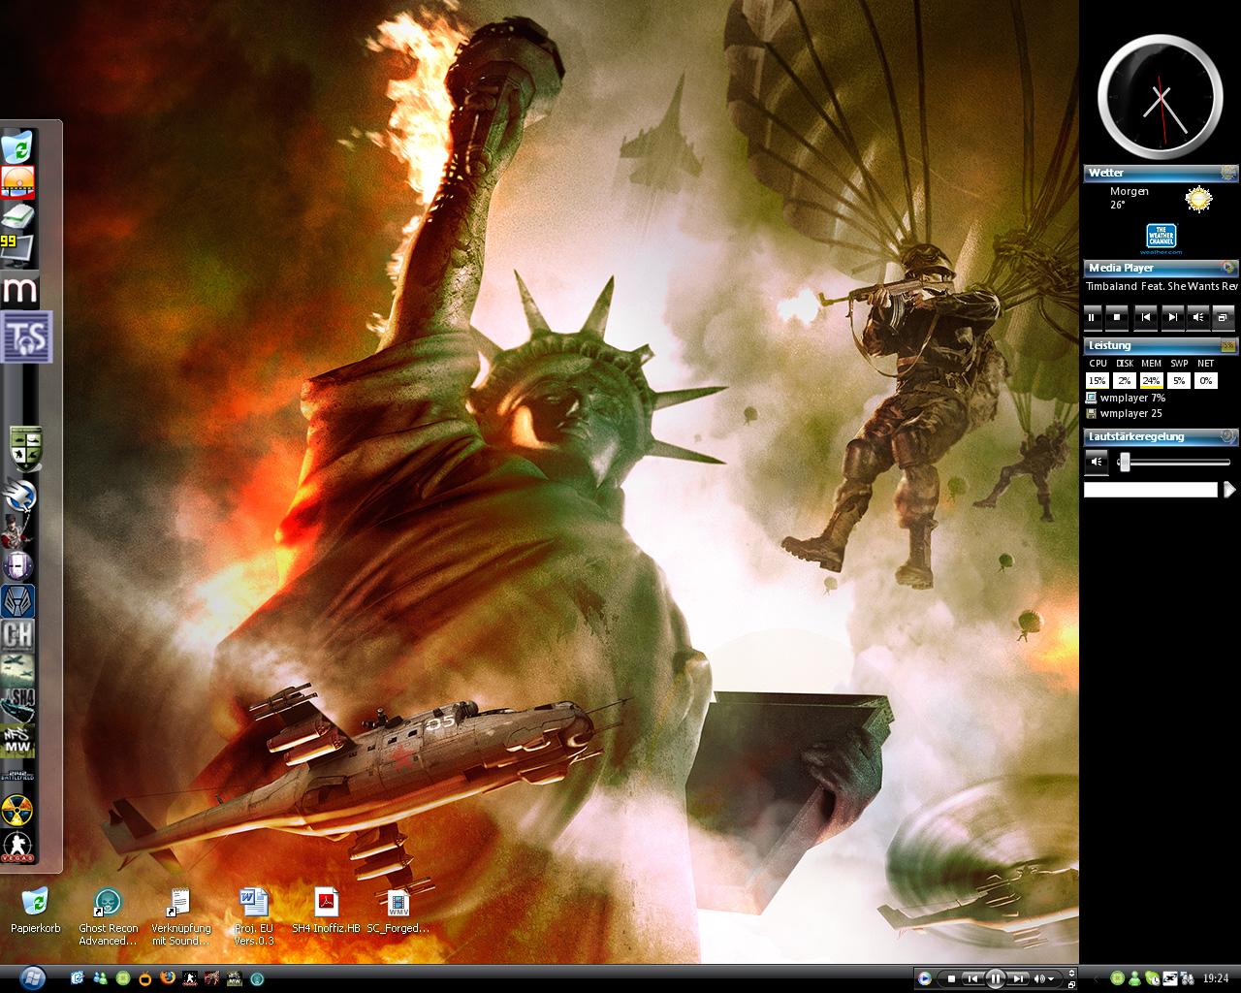
Task: Pause via taskbar Media Player toolbar
Action: tap(996, 978)
